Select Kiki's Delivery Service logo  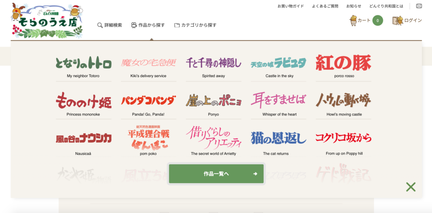pyautogui.click(x=148, y=63)
